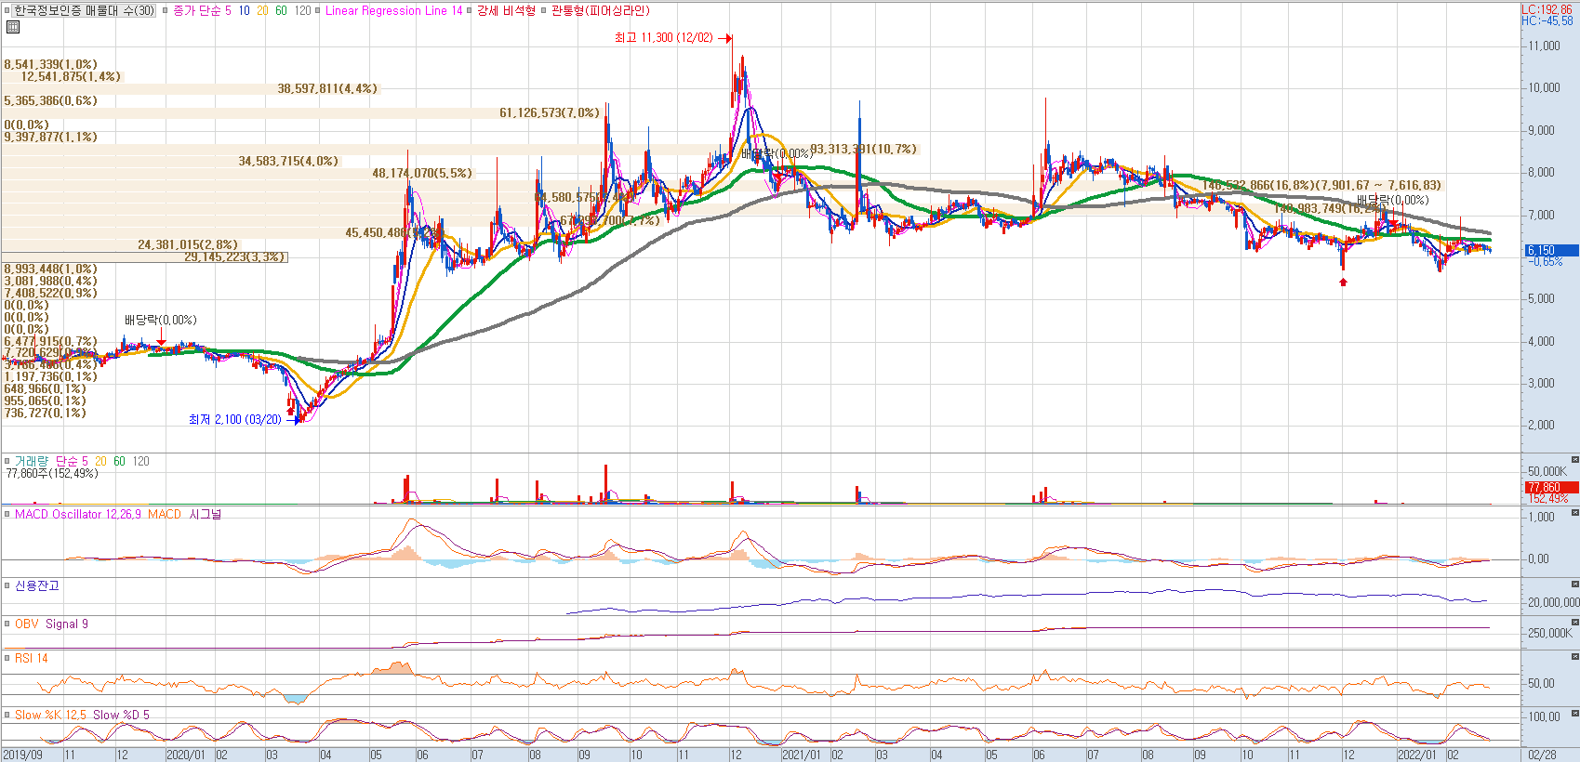
Task: Click the 61,126,573(7.0%) volume profile bar
Action: point(301,113)
